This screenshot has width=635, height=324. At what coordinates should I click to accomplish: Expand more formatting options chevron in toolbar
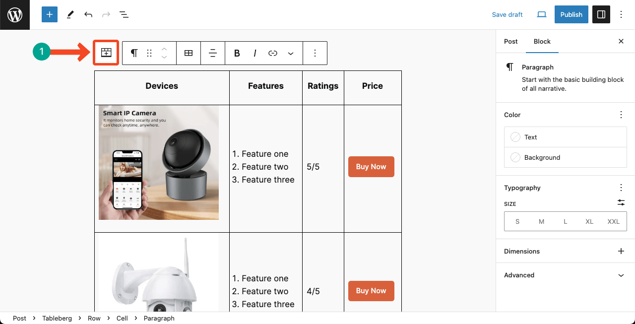click(290, 53)
